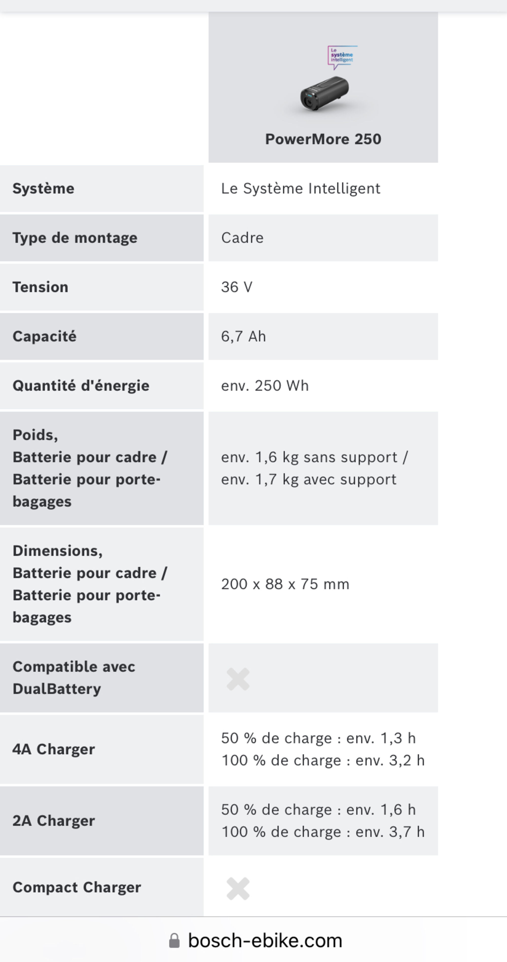The width and height of the screenshot is (507, 962).
Task: Tap the 'Compact Charger' row label
Action: click(x=77, y=887)
